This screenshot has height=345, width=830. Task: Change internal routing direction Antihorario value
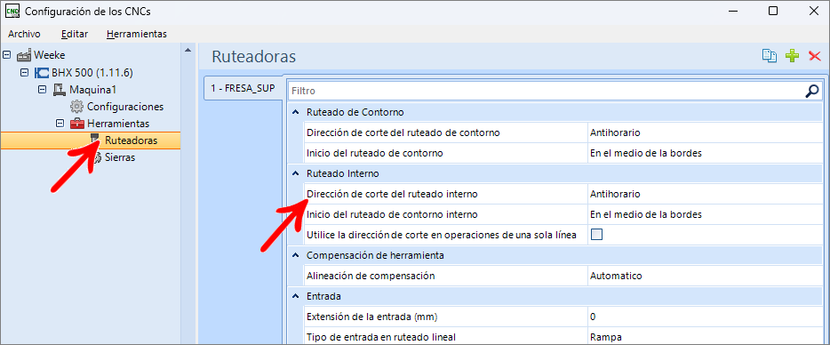pos(705,194)
